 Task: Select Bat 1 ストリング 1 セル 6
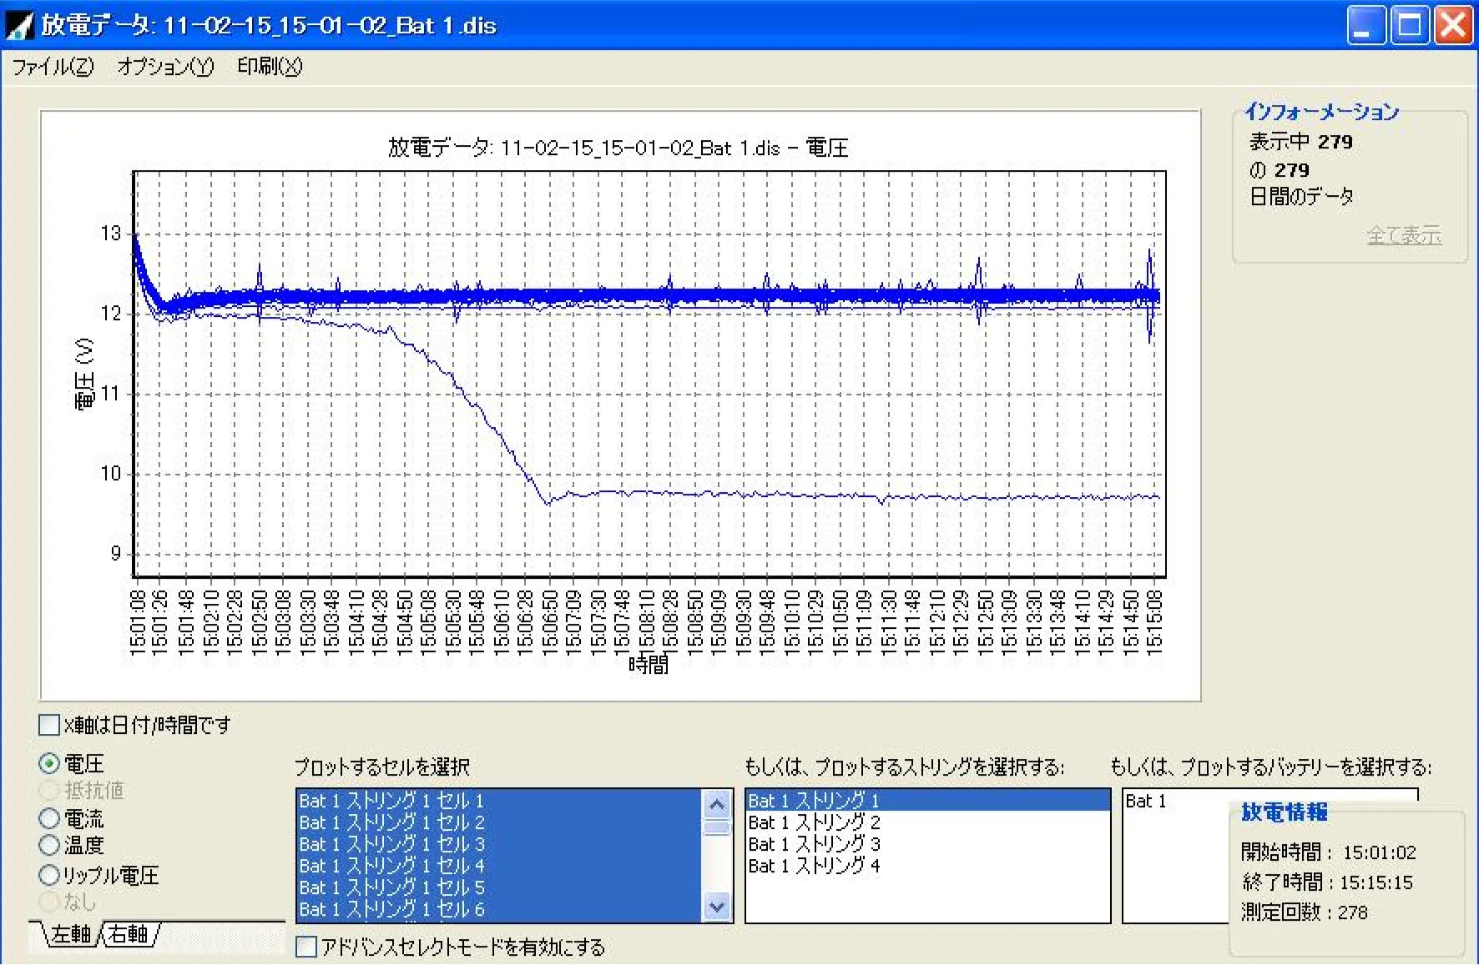(x=500, y=909)
